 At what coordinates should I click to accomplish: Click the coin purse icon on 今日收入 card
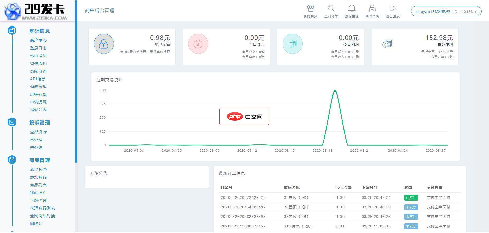click(198, 44)
